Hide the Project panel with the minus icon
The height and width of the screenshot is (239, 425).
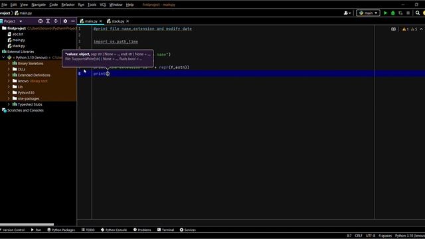coord(73,21)
